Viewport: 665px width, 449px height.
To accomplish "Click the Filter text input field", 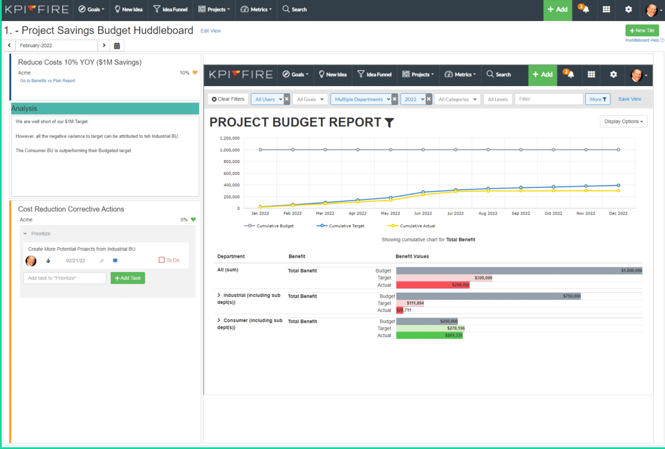I will 549,99.
